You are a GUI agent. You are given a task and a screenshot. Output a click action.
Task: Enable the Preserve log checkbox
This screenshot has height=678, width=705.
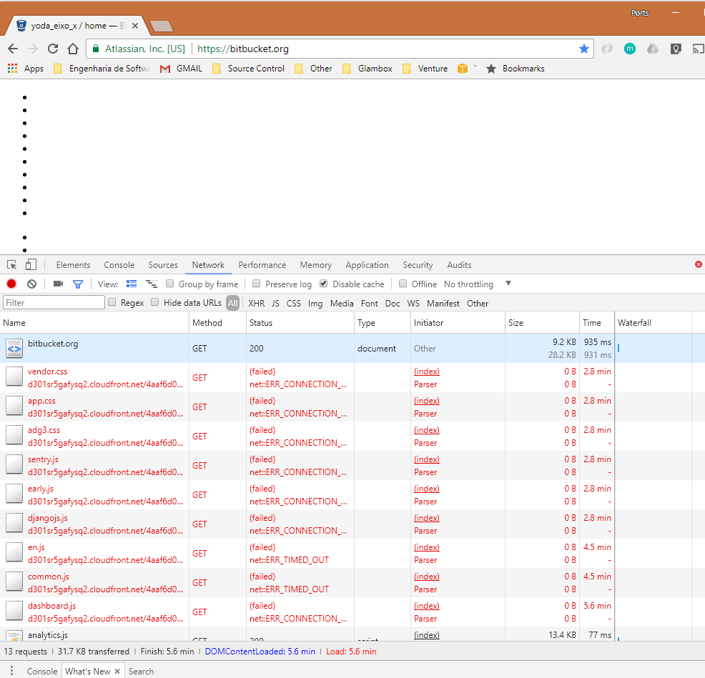[257, 284]
